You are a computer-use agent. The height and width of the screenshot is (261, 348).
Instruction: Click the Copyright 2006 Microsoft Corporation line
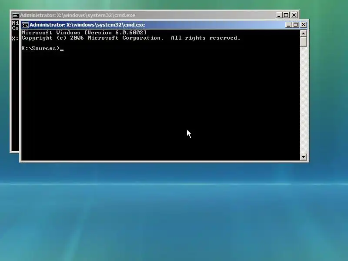click(131, 38)
